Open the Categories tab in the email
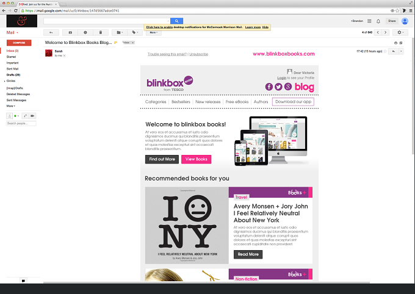Image resolution: width=415 pixels, height=294 pixels. (x=156, y=102)
